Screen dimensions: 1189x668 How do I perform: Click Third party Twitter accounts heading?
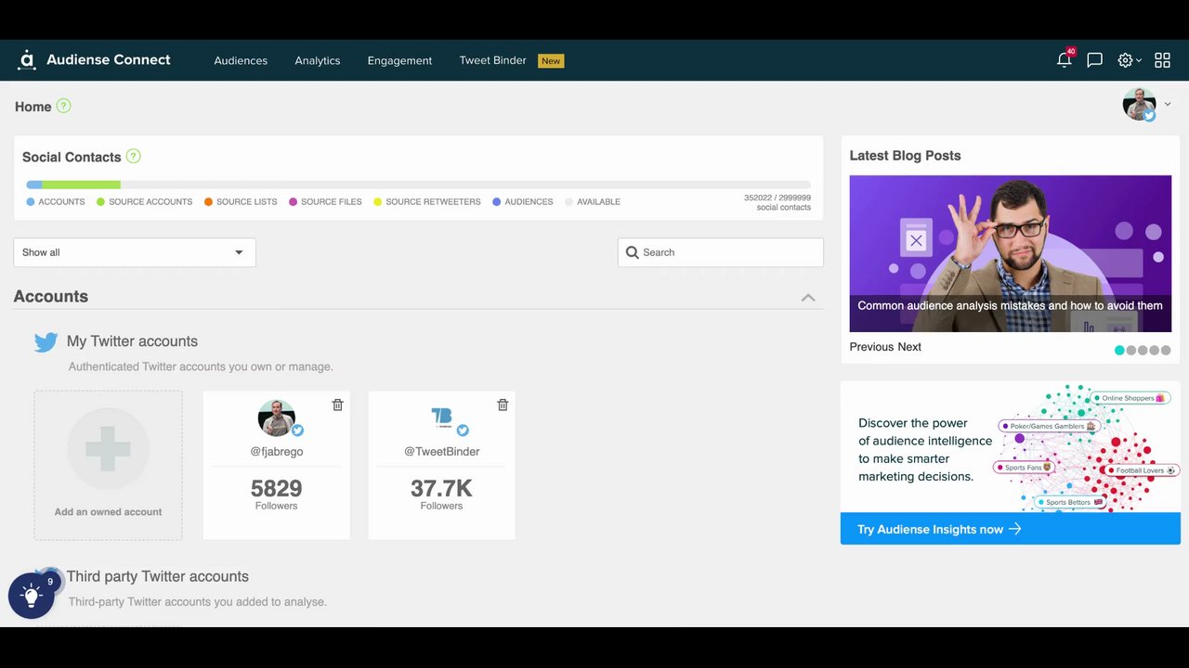click(158, 576)
